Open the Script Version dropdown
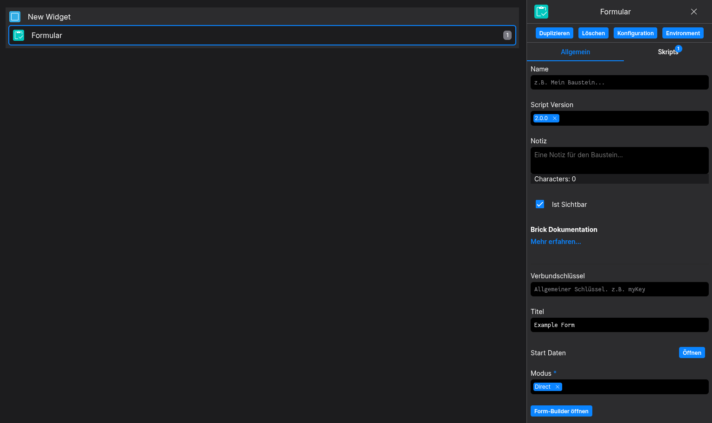The height and width of the screenshot is (423, 712). tap(633, 118)
